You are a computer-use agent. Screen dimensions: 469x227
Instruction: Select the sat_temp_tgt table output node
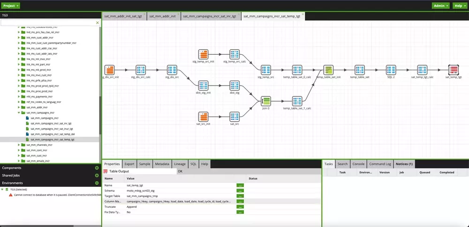[454, 70]
